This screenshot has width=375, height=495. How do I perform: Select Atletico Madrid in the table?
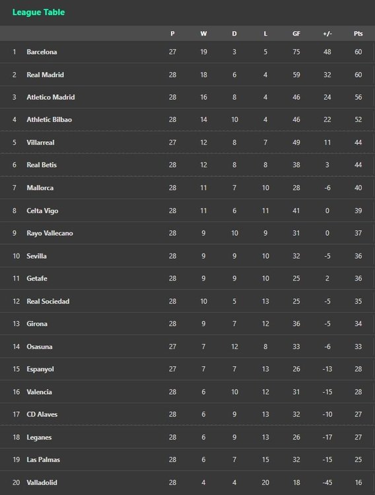click(51, 97)
